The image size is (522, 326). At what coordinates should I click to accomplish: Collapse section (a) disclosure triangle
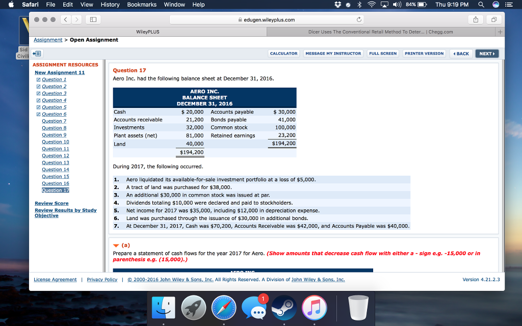[116, 246]
